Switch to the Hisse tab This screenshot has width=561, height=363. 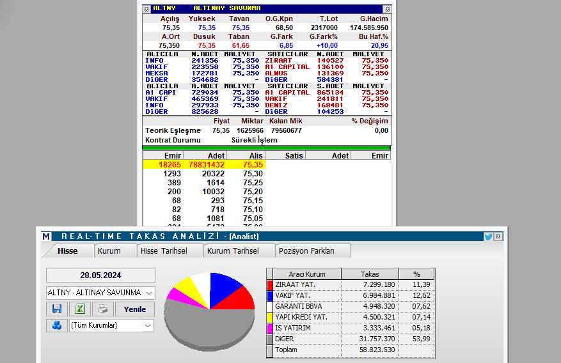tap(68, 251)
